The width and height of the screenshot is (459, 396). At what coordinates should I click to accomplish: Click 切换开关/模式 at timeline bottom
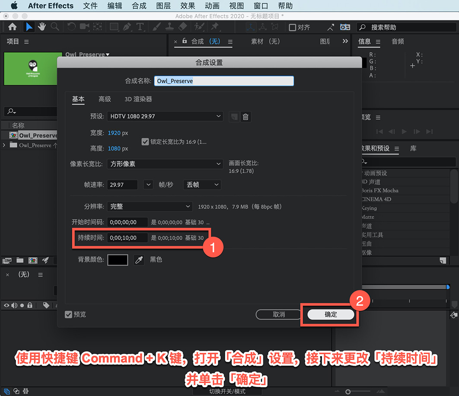[x=227, y=391]
